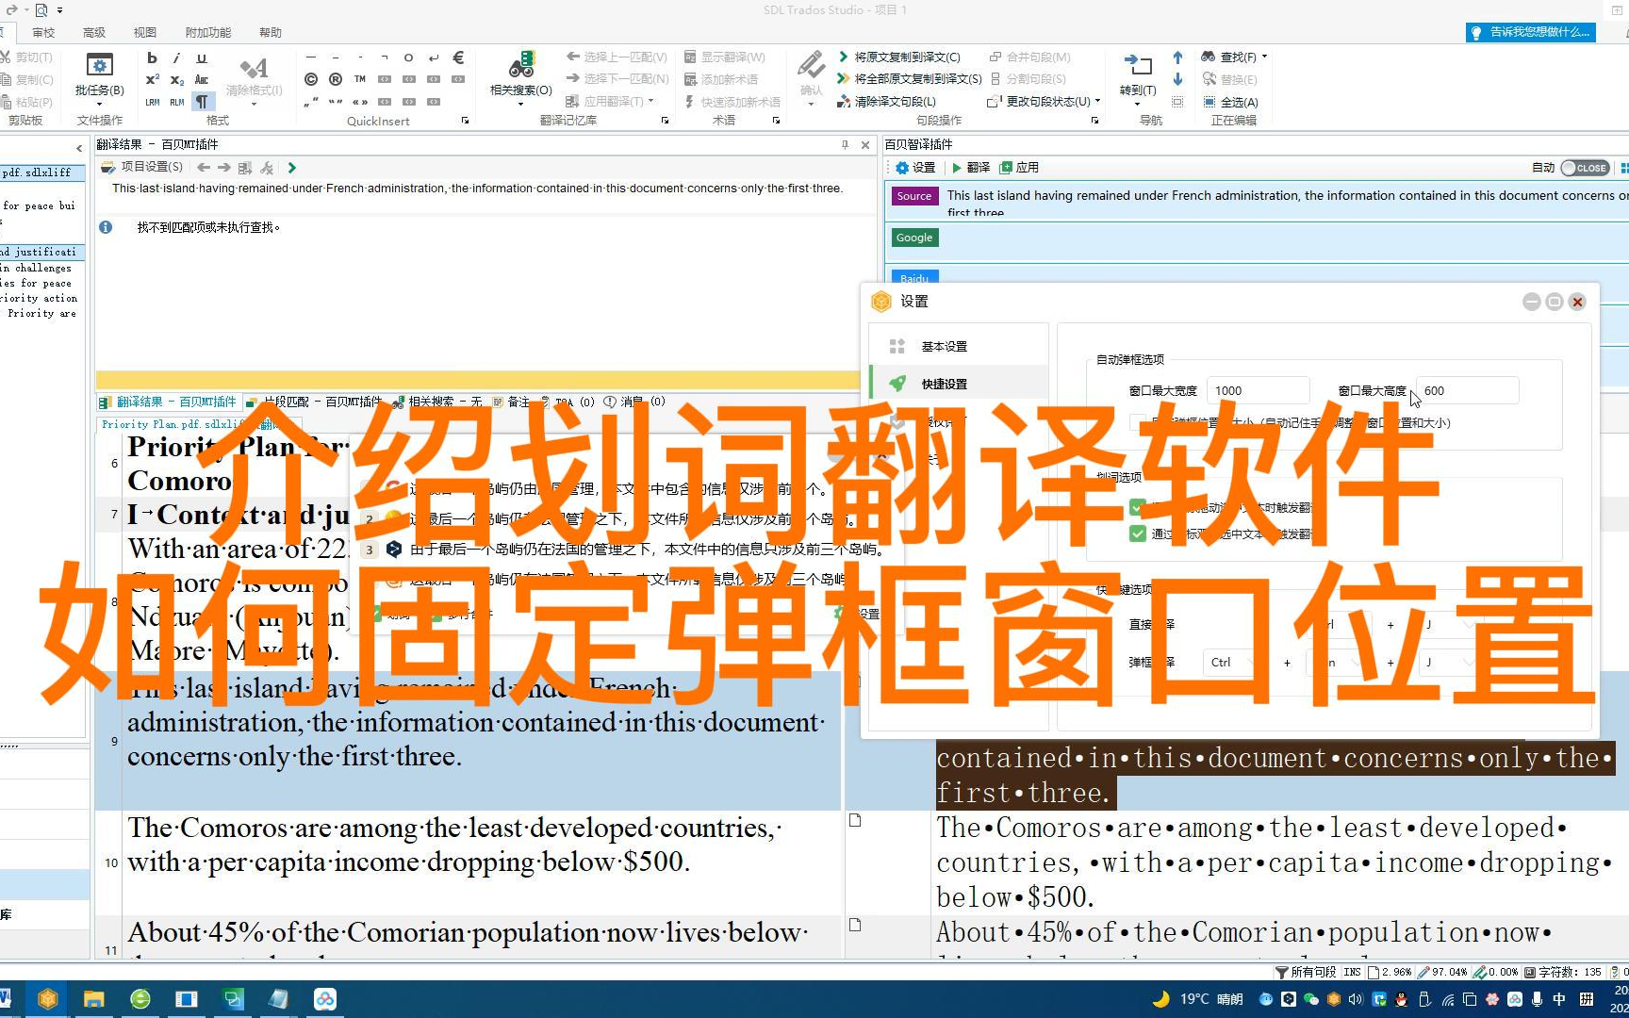Open 快捷设置 in settings dialog
The image size is (1629, 1018).
pyautogui.click(x=958, y=384)
